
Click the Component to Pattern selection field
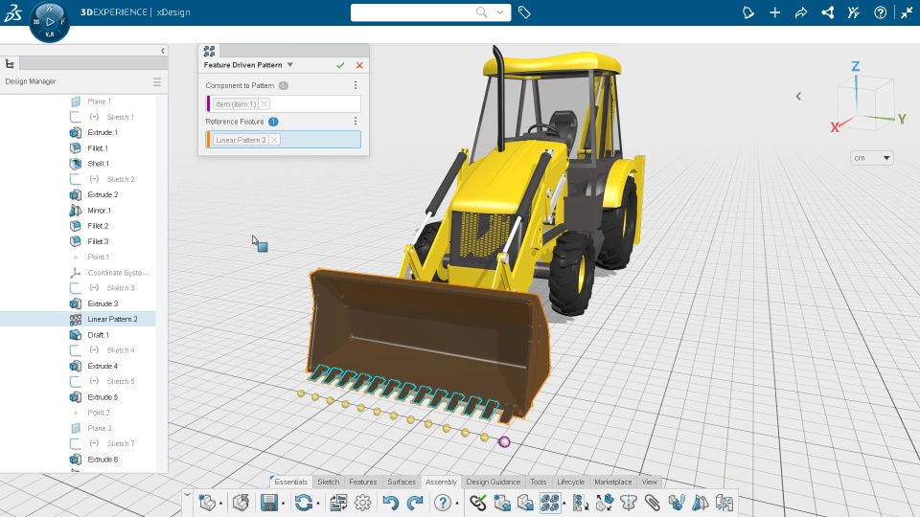[x=284, y=103]
